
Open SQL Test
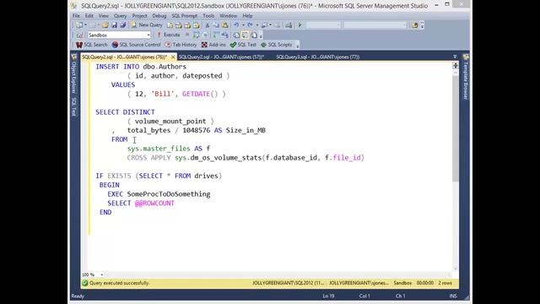point(243,45)
